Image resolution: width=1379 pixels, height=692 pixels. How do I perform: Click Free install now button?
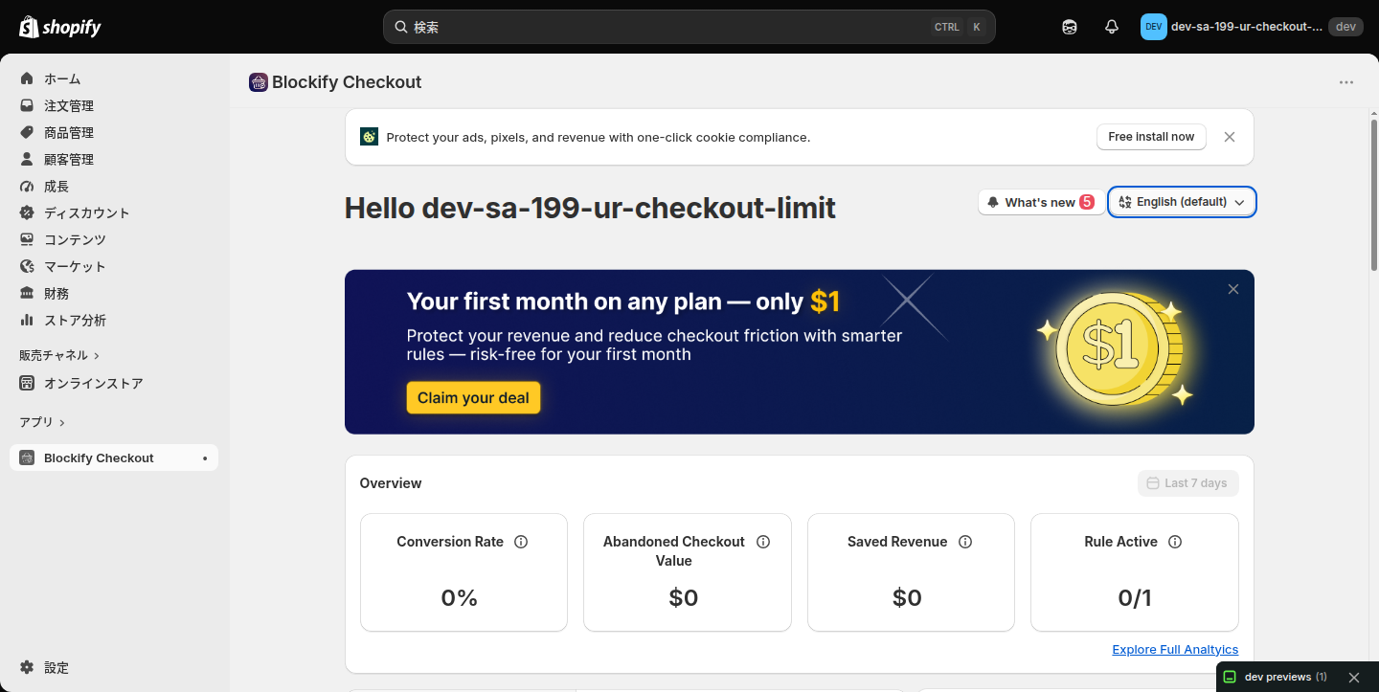1151,137
